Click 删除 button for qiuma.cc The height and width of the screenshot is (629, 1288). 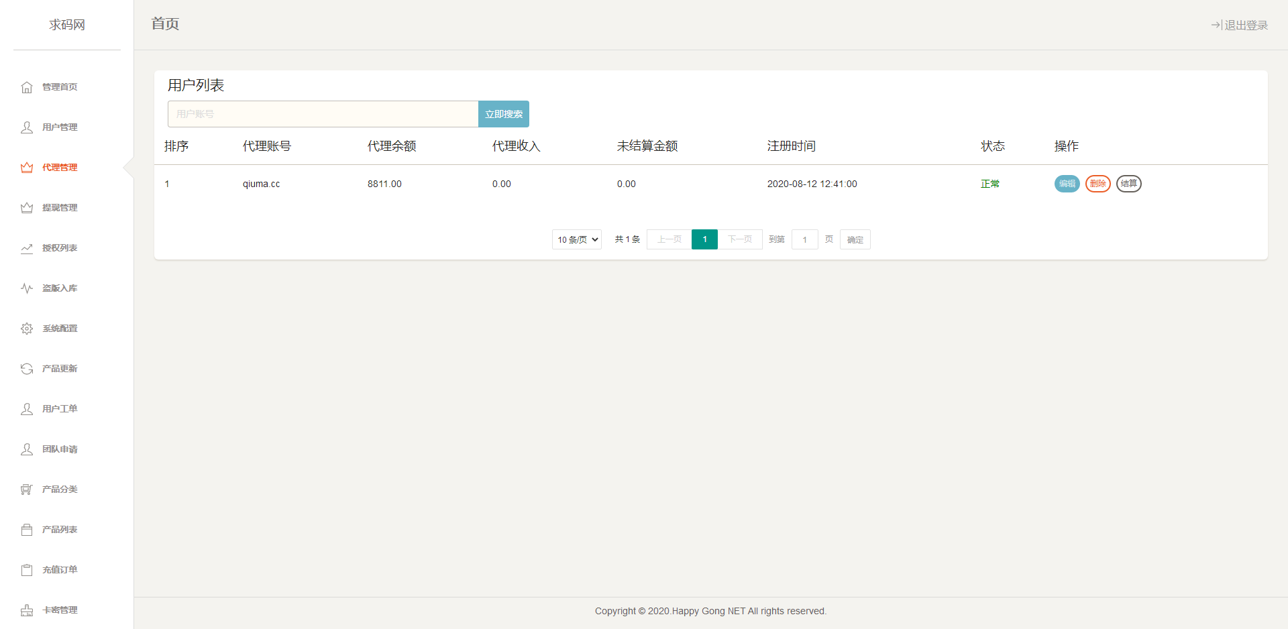(x=1098, y=184)
